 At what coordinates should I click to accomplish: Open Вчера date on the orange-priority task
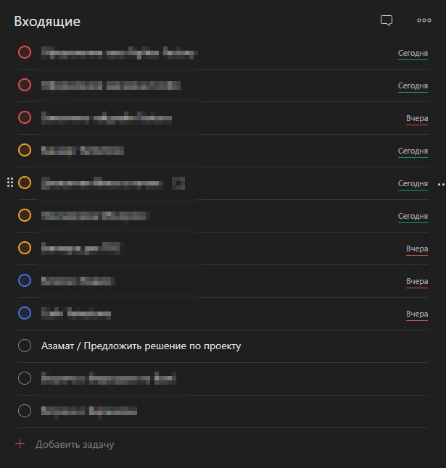pyautogui.click(x=417, y=248)
